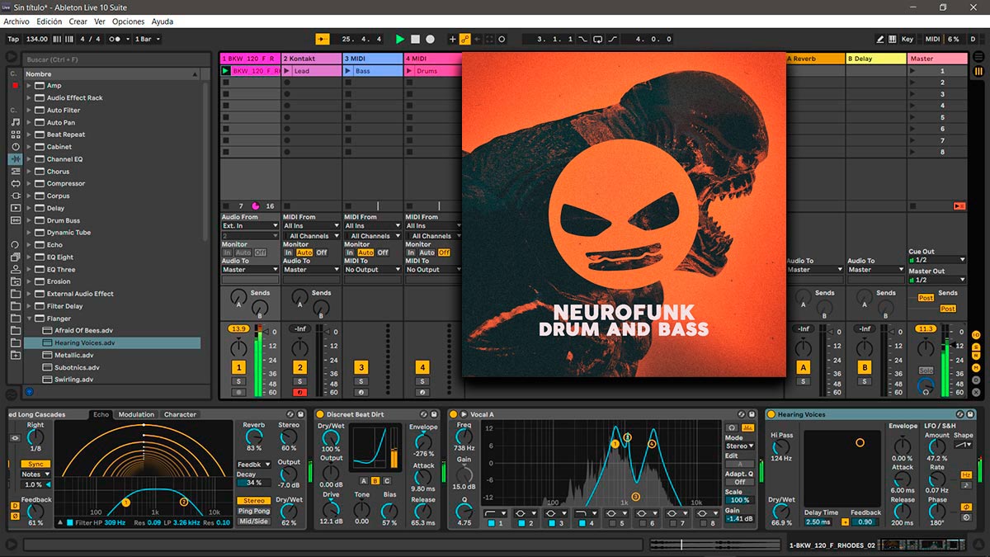The height and width of the screenshot is (557, 990).
Task: Toggle the Follow arrow button in the transport
Action: [x=323, y=39]
